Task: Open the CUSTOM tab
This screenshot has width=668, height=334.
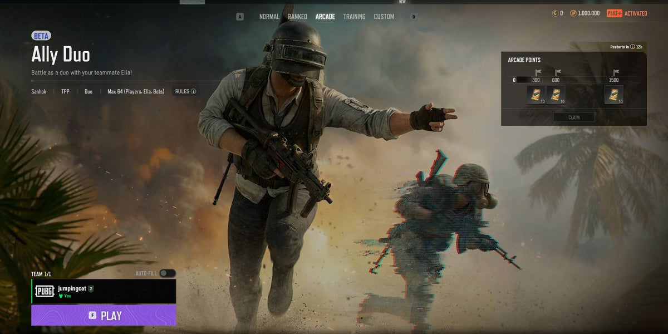Action: tap(384, 17)
